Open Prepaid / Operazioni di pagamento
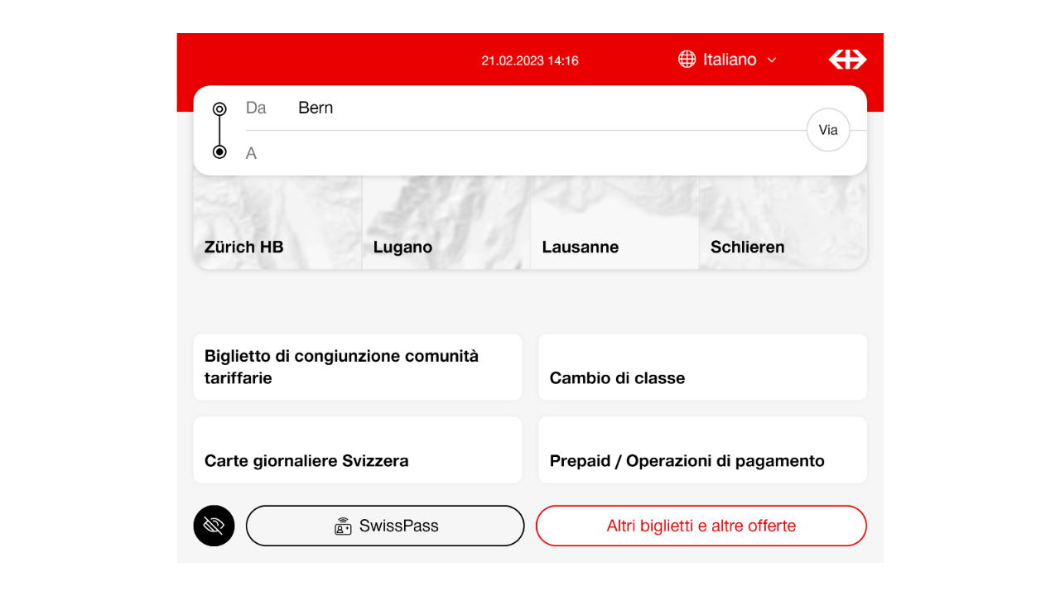 click(x=702, y=449)
